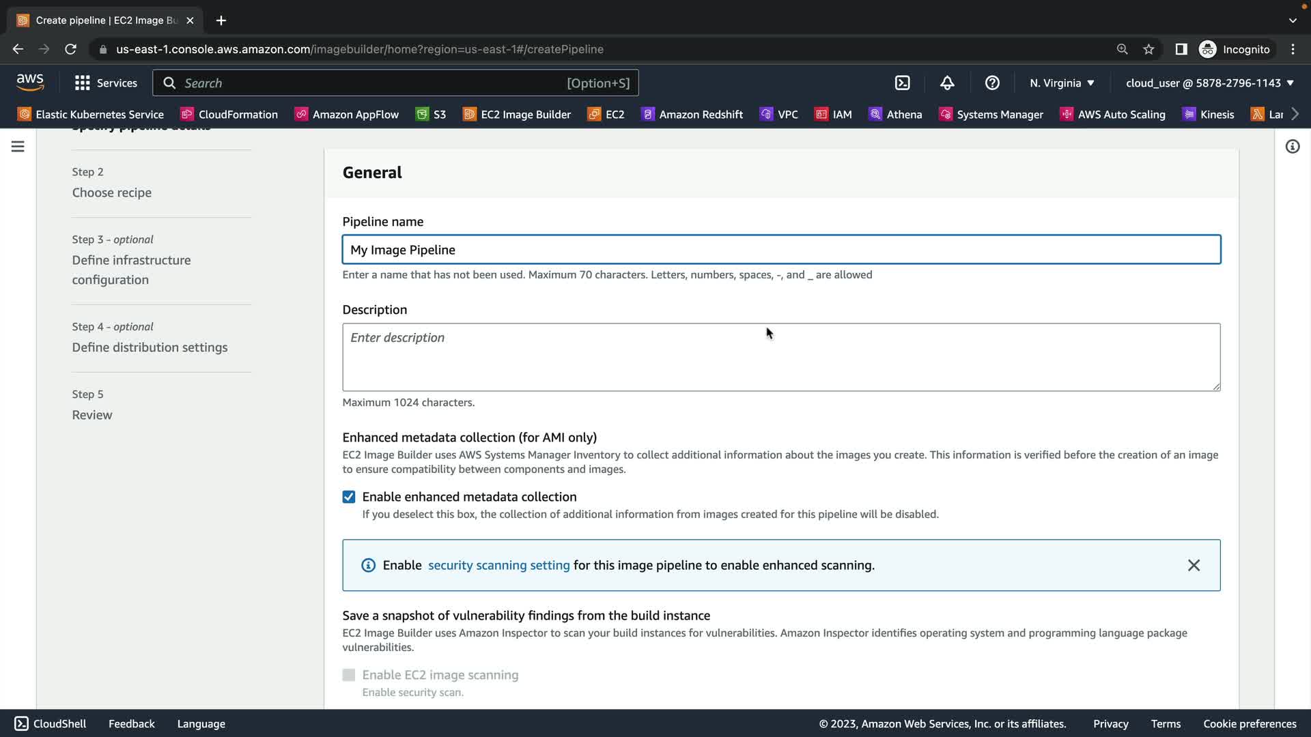The width and height of the screenshot is (1311, 737).
Task: Follow the security scanning setting link
Action: (x=498, y=565)
